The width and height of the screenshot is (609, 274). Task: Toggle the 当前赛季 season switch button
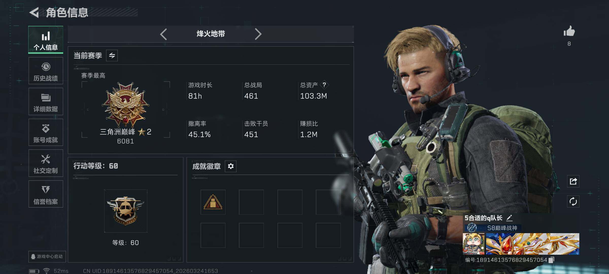pyautogui.click(x=112, y=55)
